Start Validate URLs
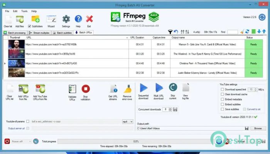The width and height of the screenshot is (270, 154). tap(72, 89)
